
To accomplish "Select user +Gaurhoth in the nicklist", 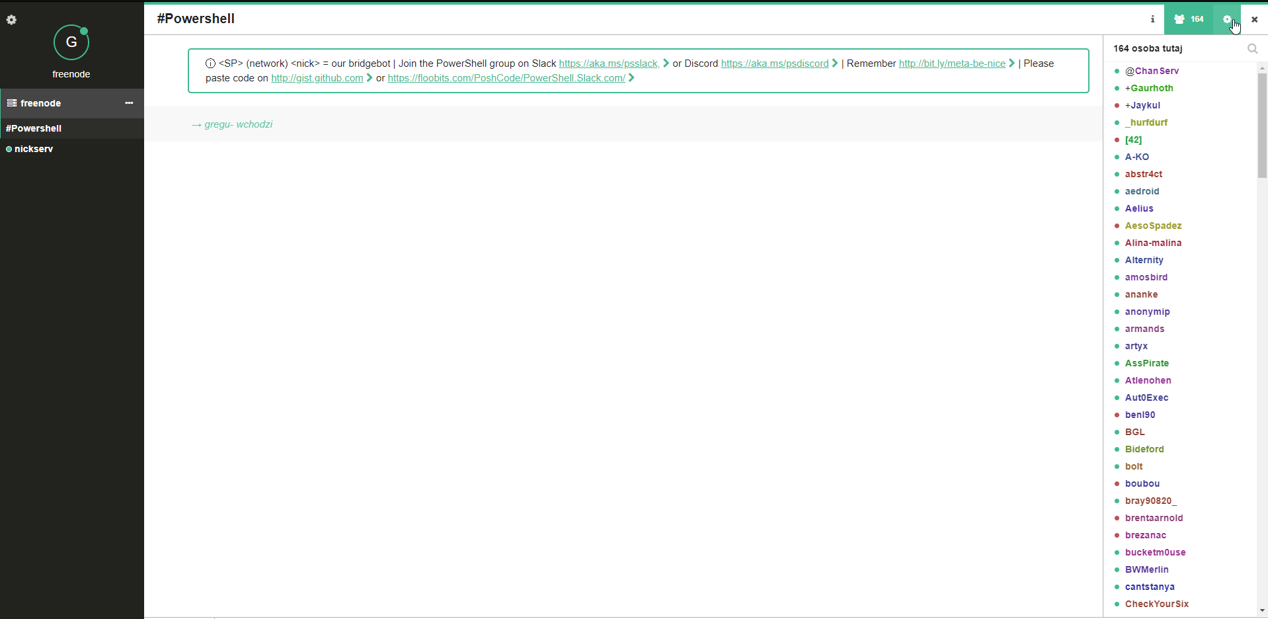I will pos(1149,88).
